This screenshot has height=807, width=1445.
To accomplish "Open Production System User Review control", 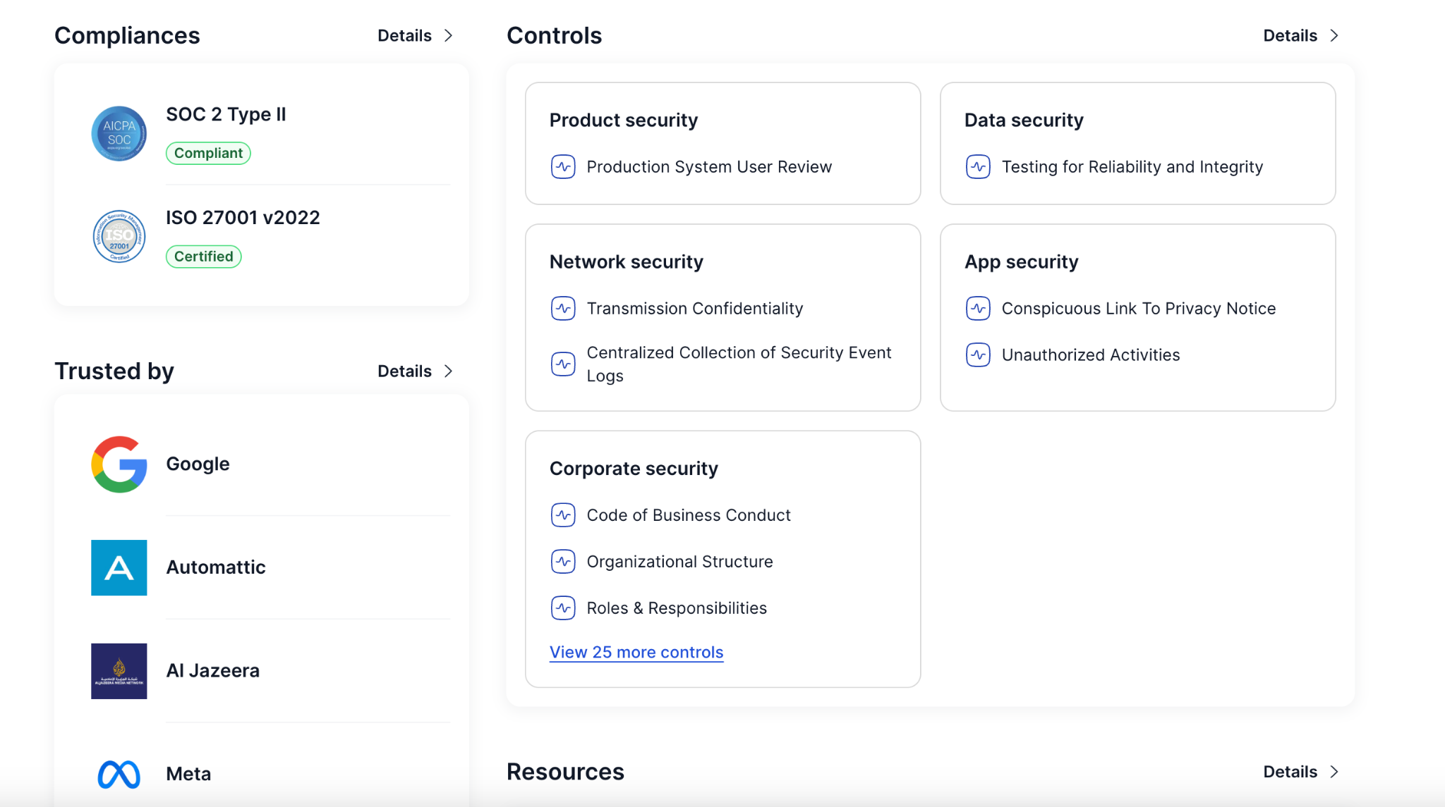I will [709, 167].
